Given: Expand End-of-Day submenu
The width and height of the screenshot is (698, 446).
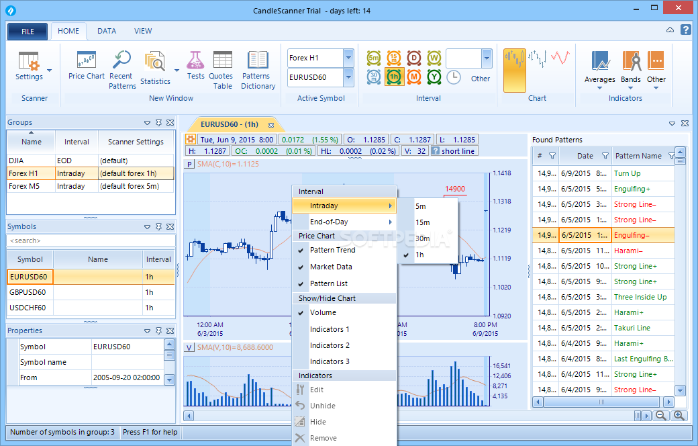Looking at the screenshot, I should click(x=344, y=222).
